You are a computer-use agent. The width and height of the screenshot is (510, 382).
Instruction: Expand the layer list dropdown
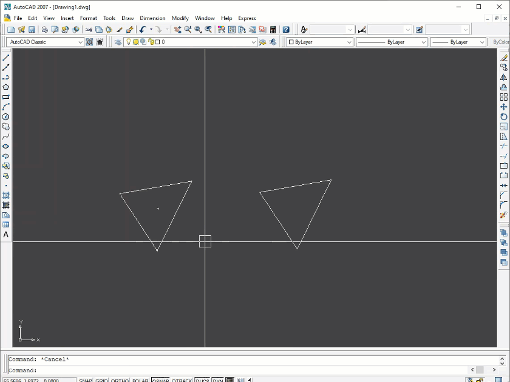(x=254, y=42)
